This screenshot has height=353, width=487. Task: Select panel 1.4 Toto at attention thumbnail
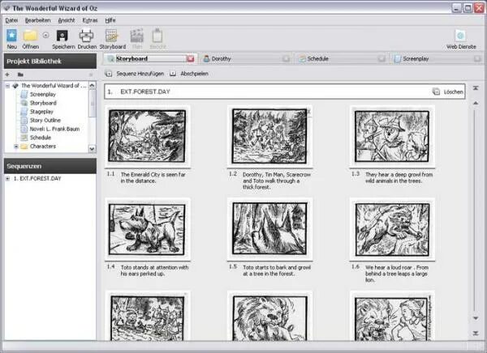147,229
